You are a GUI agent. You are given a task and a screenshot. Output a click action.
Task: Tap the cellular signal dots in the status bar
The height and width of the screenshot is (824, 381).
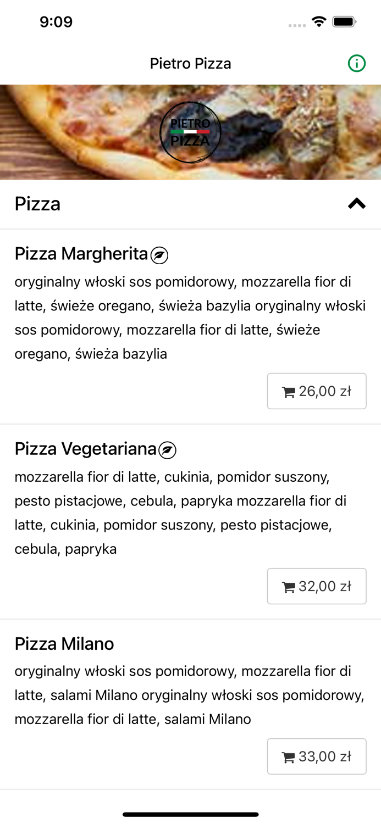[x=296, y=24]
